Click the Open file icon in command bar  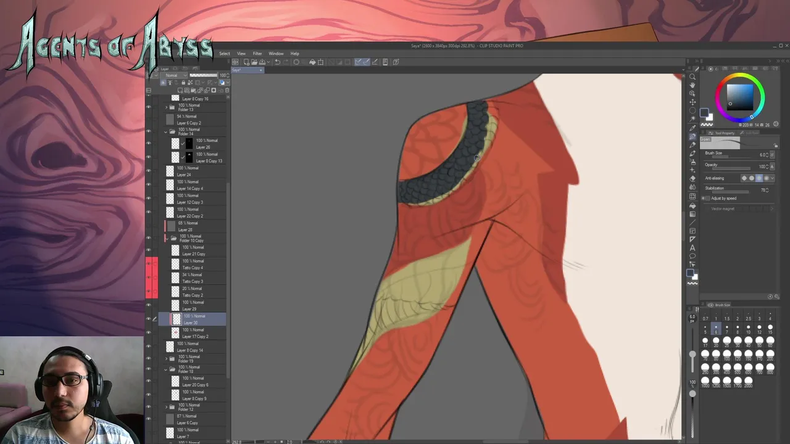(254, 62)
